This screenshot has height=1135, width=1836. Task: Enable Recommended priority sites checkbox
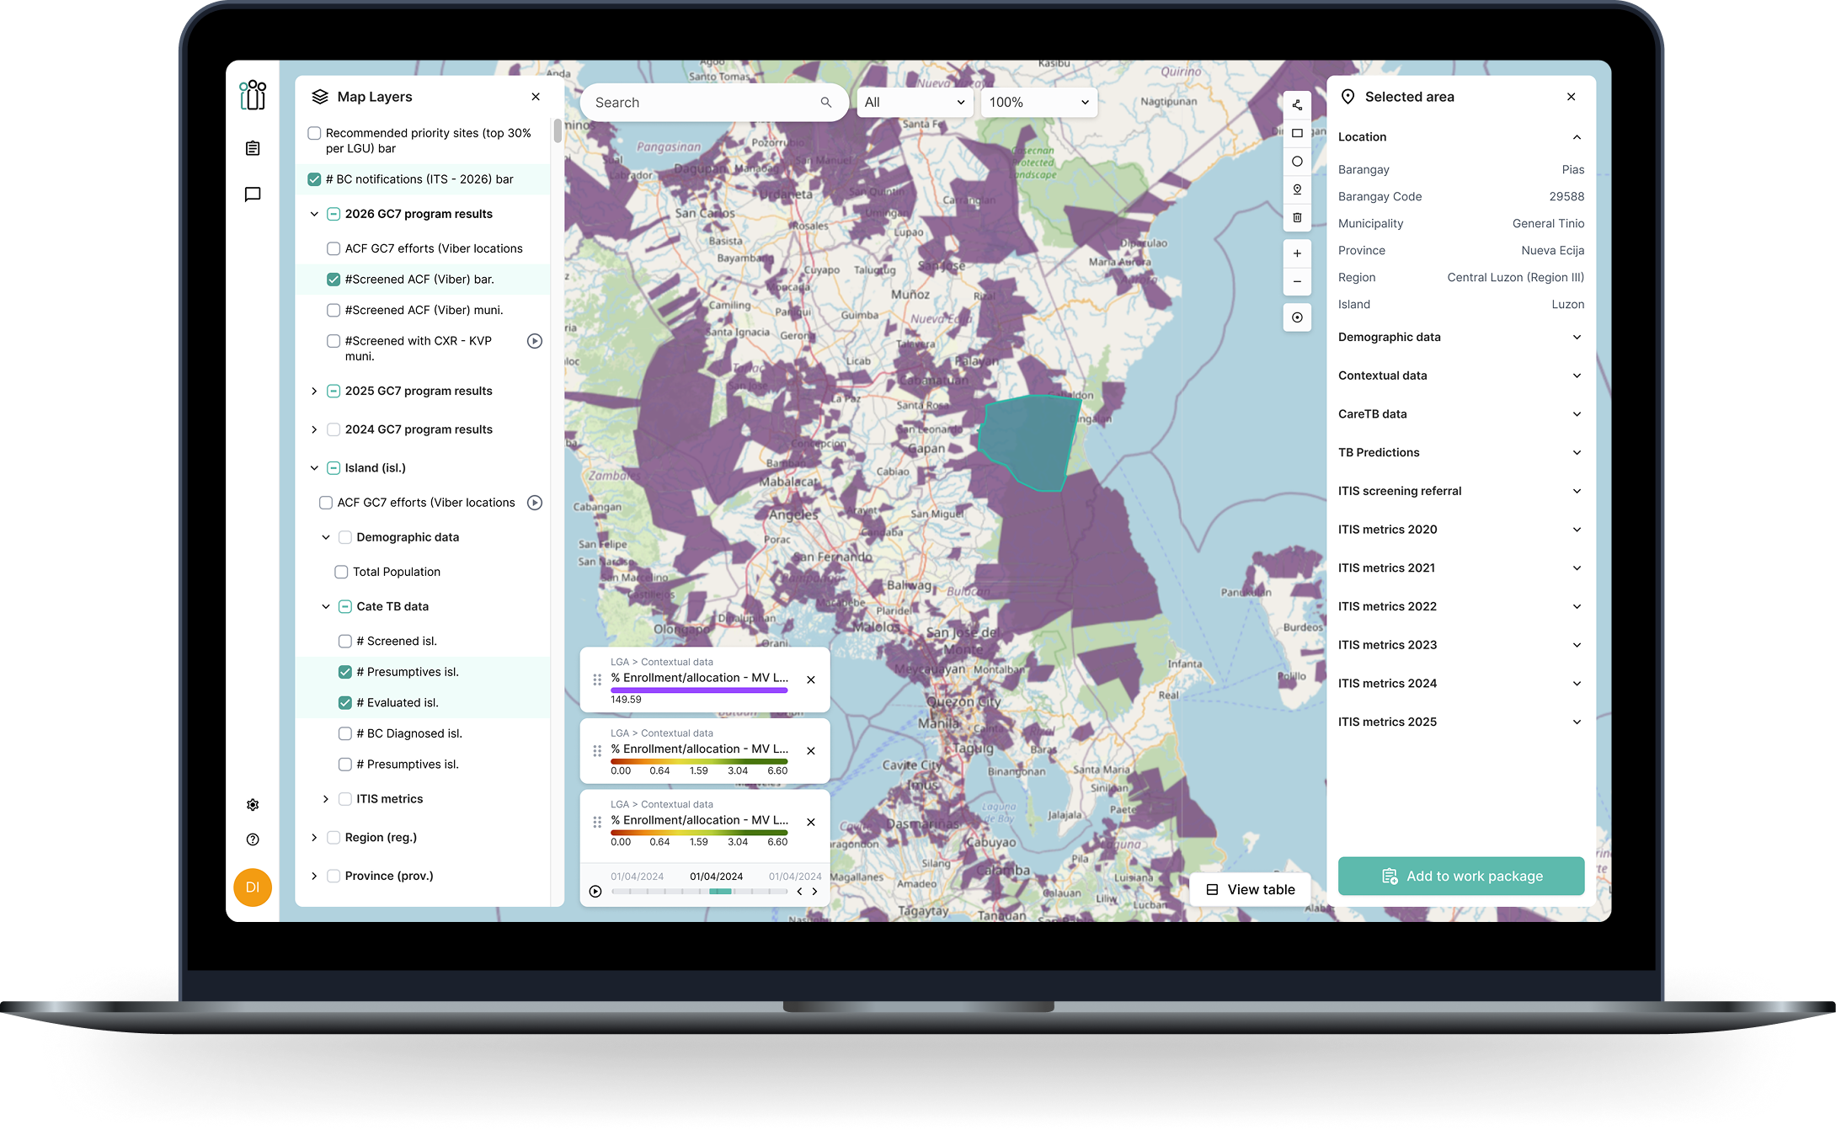[314, 133]
